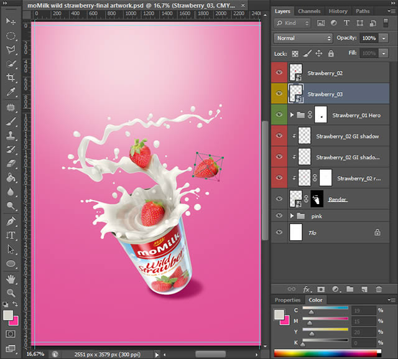This screenshot has height=359, width=398.
Task: Filter for shape layers
Action: tap(359, 23)
